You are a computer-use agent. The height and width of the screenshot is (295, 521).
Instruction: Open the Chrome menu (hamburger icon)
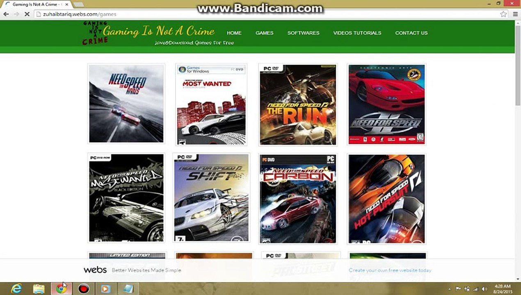pyautogui.click(x=514, y=14)
